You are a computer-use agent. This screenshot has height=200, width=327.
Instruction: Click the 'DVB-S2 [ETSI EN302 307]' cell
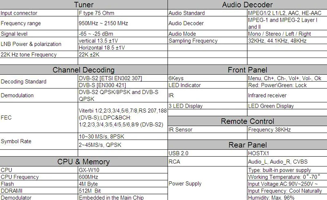coord(123,78)
